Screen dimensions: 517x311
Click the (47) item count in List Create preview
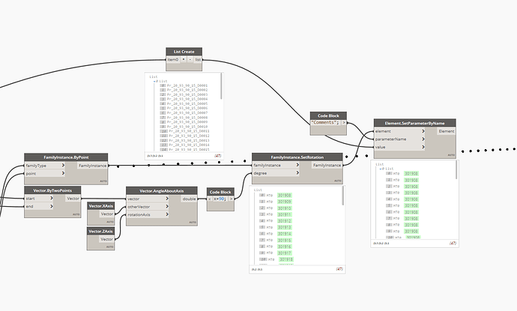[x=217, y=155]
